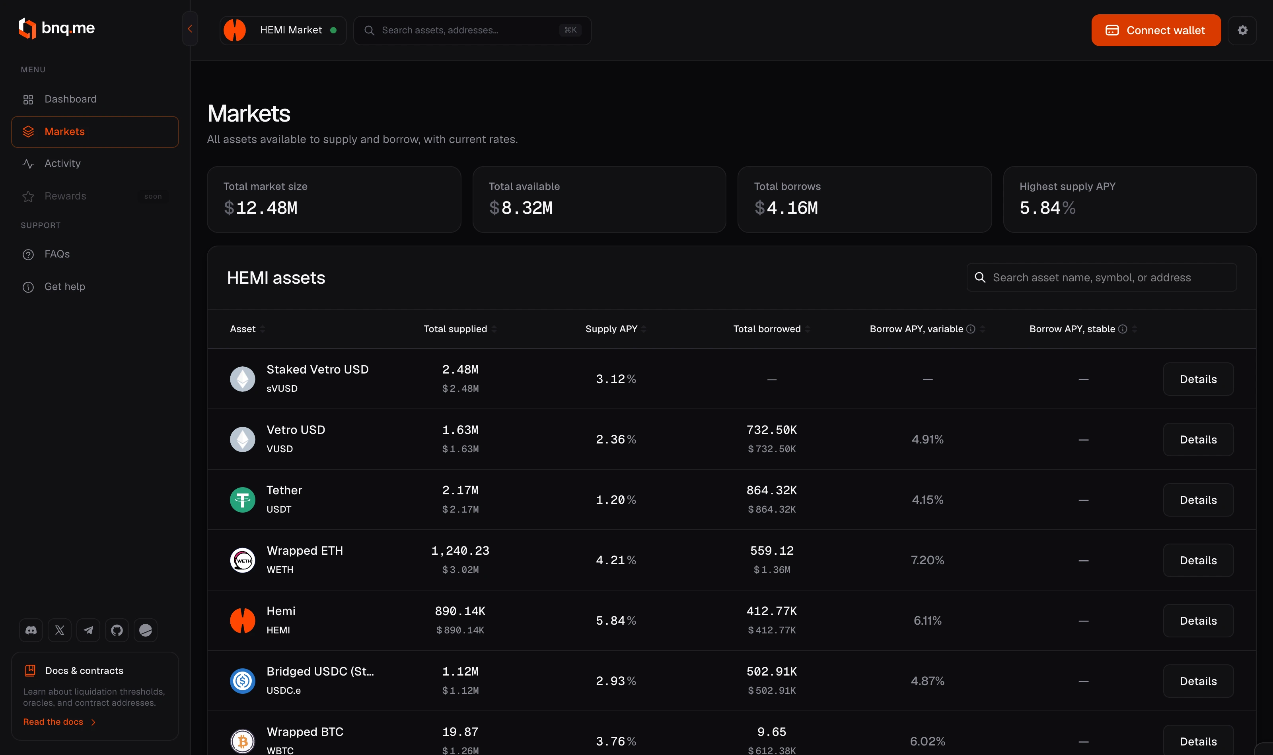Click the planet icon after GitHub
The width and height of the screenshot is (1273, 755).
click(145, 630)
